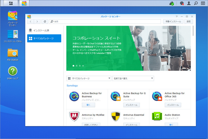Open the user account options icon
Image resolution: width=208 pixels, height=139 pixels.
(x=189, y=3)
